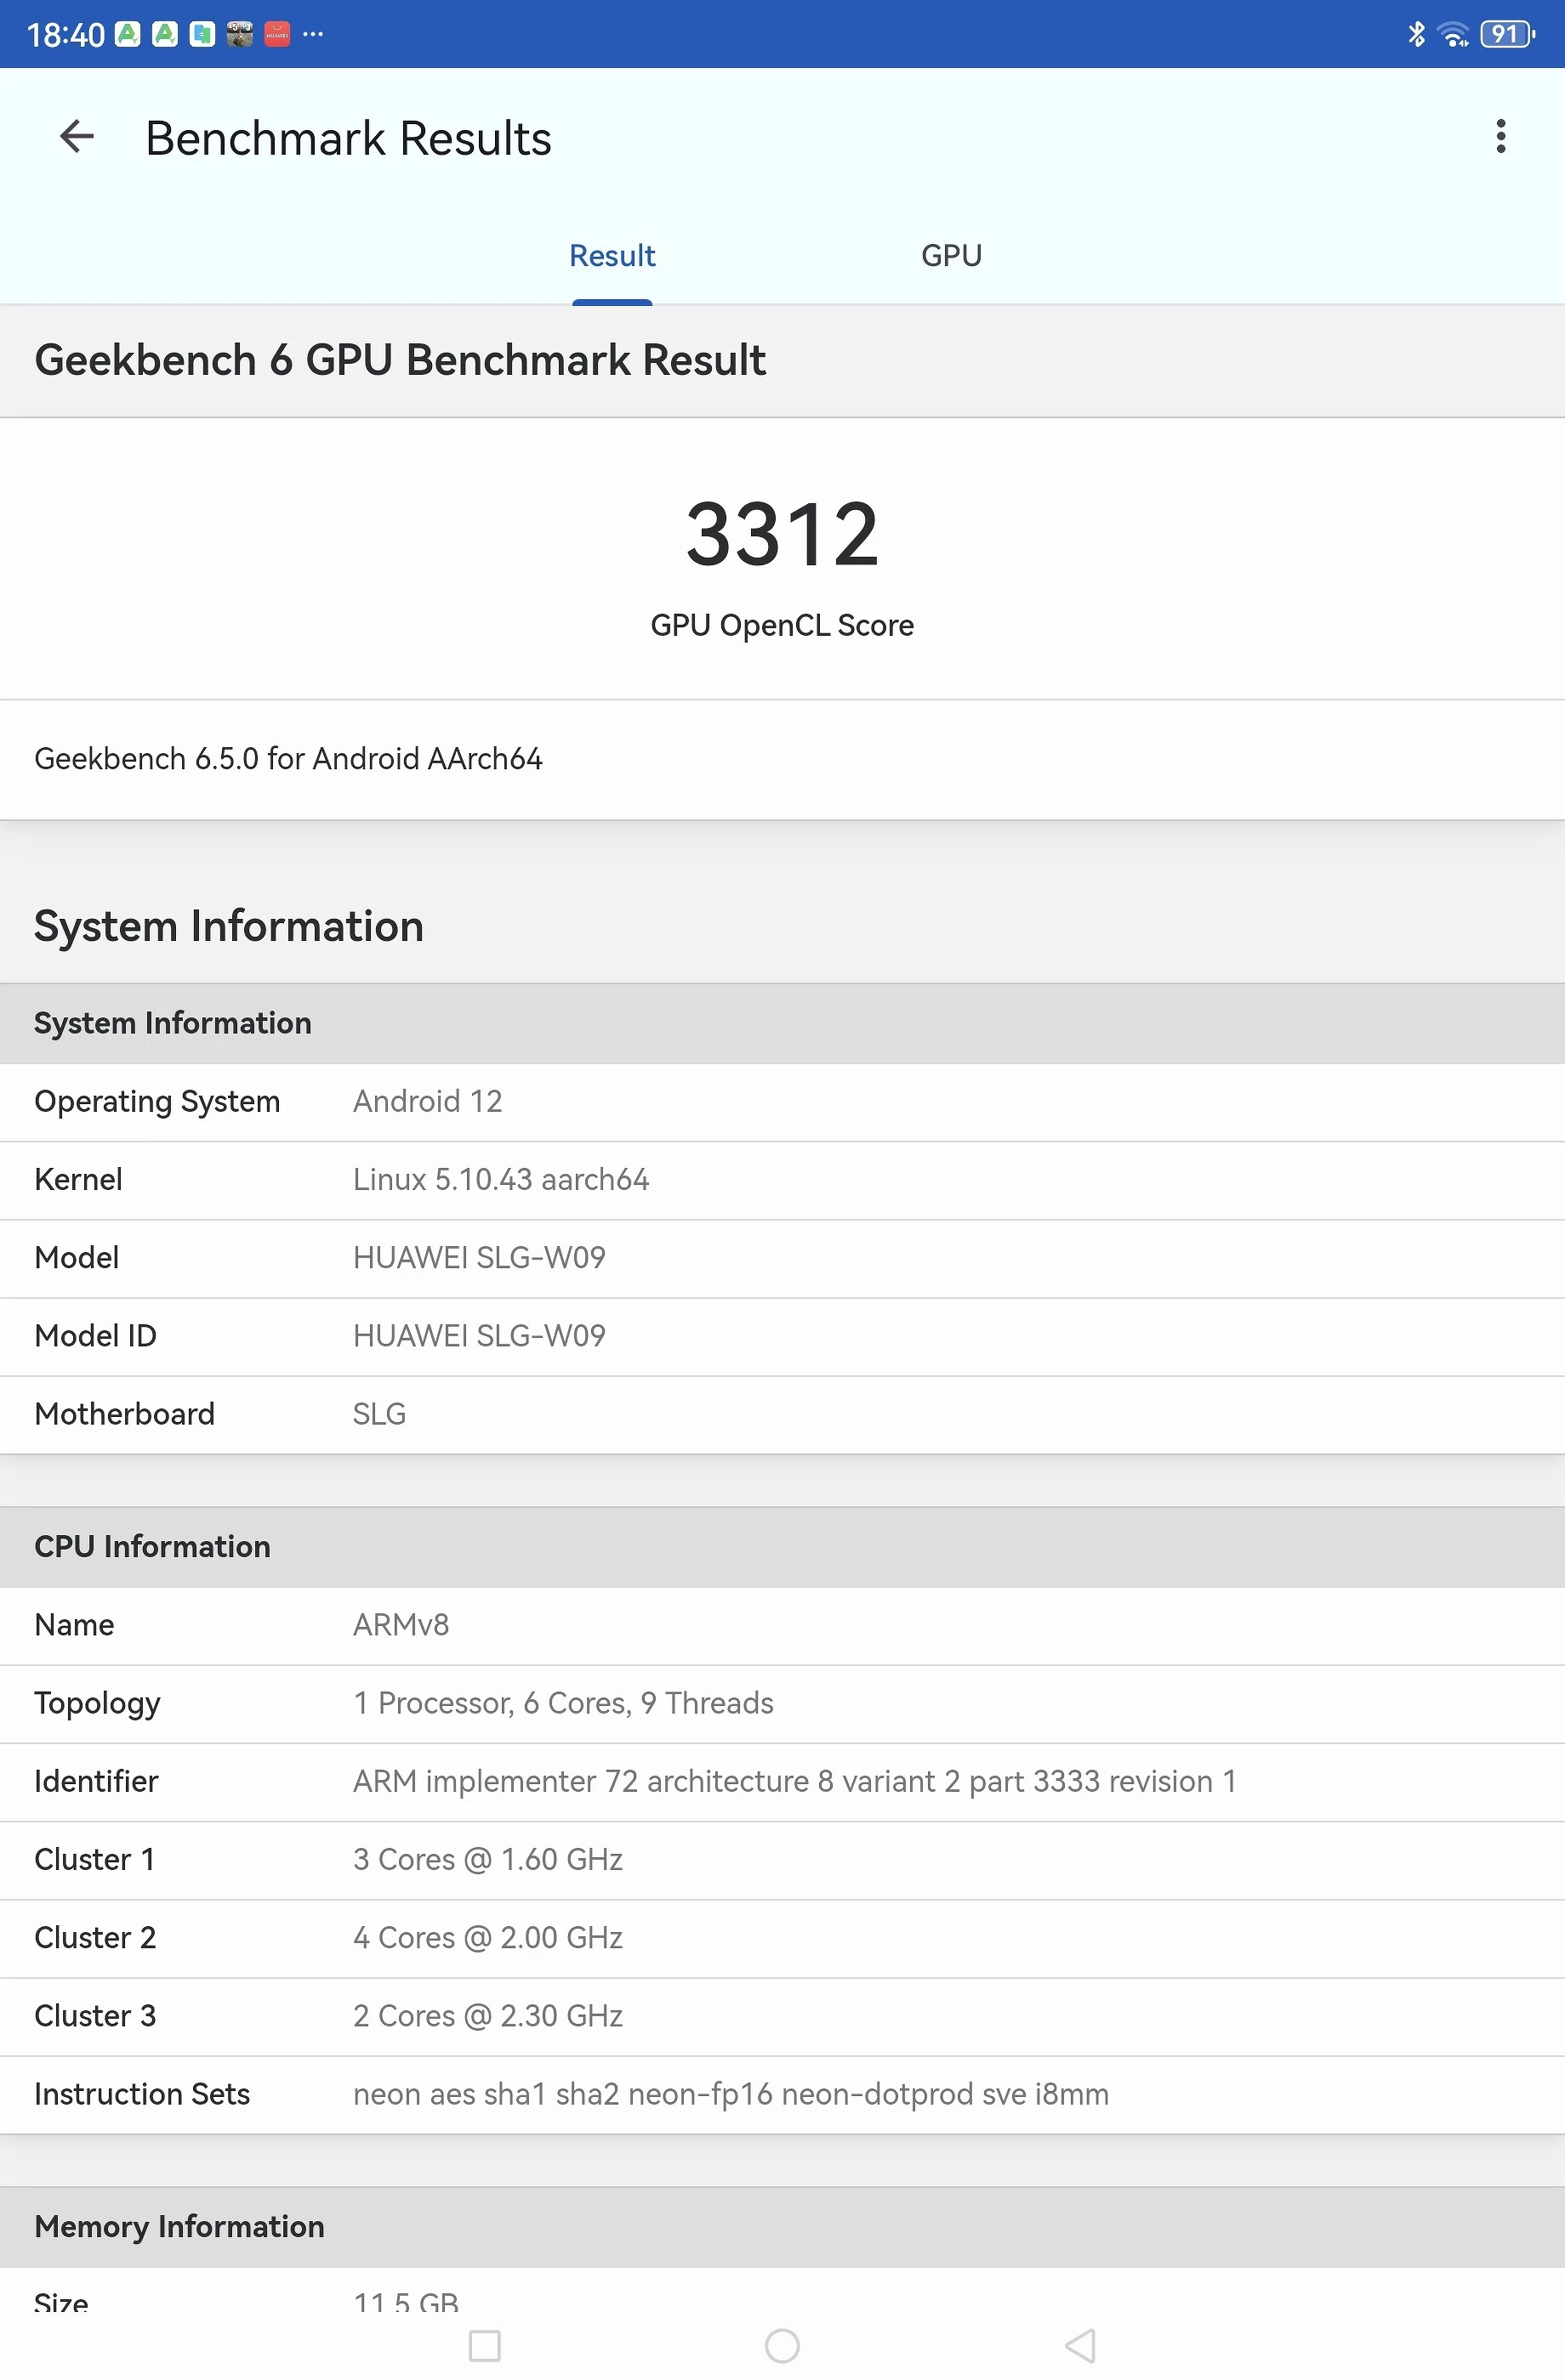Tap the 18:40 clock in status bar

[x=65, y=35]
